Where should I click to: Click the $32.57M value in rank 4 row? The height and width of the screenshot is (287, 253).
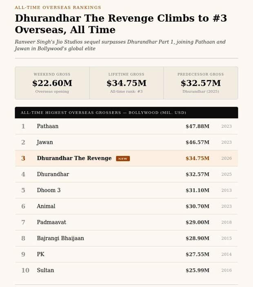tap(198, 174)
